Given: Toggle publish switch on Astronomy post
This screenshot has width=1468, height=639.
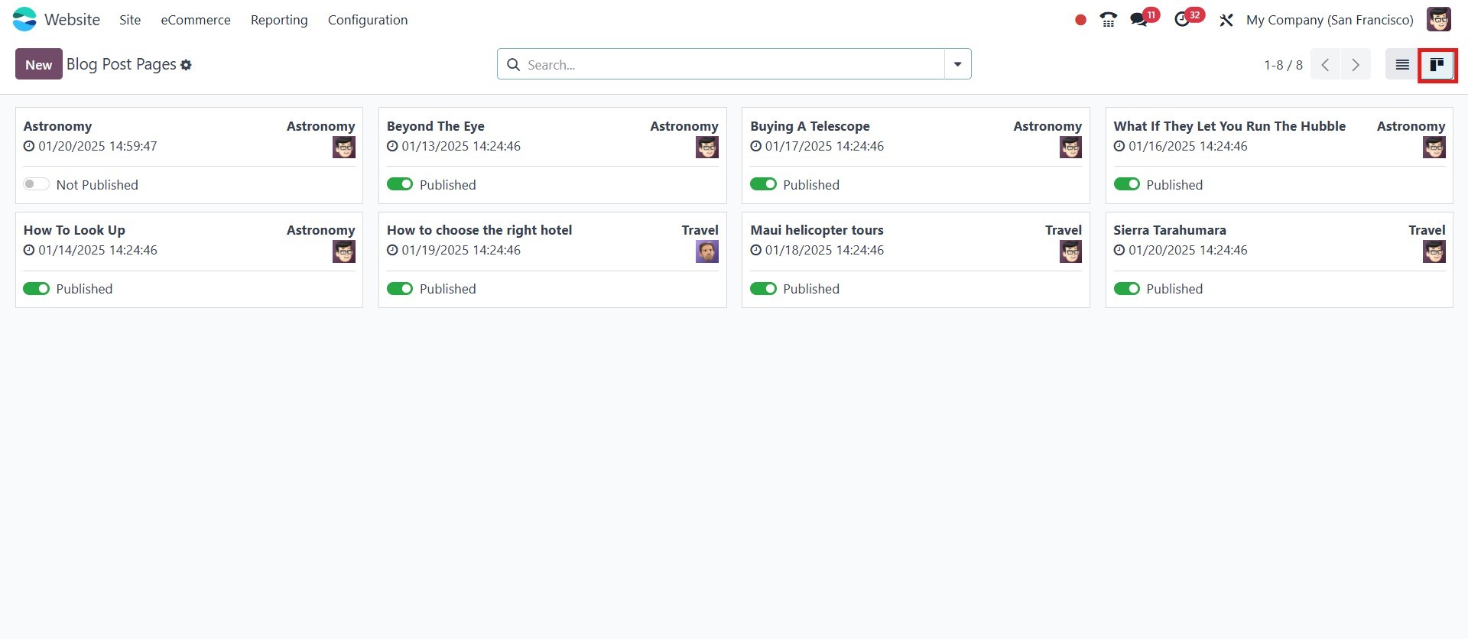Looking at the screenshot, I should (x=36, y=184).
